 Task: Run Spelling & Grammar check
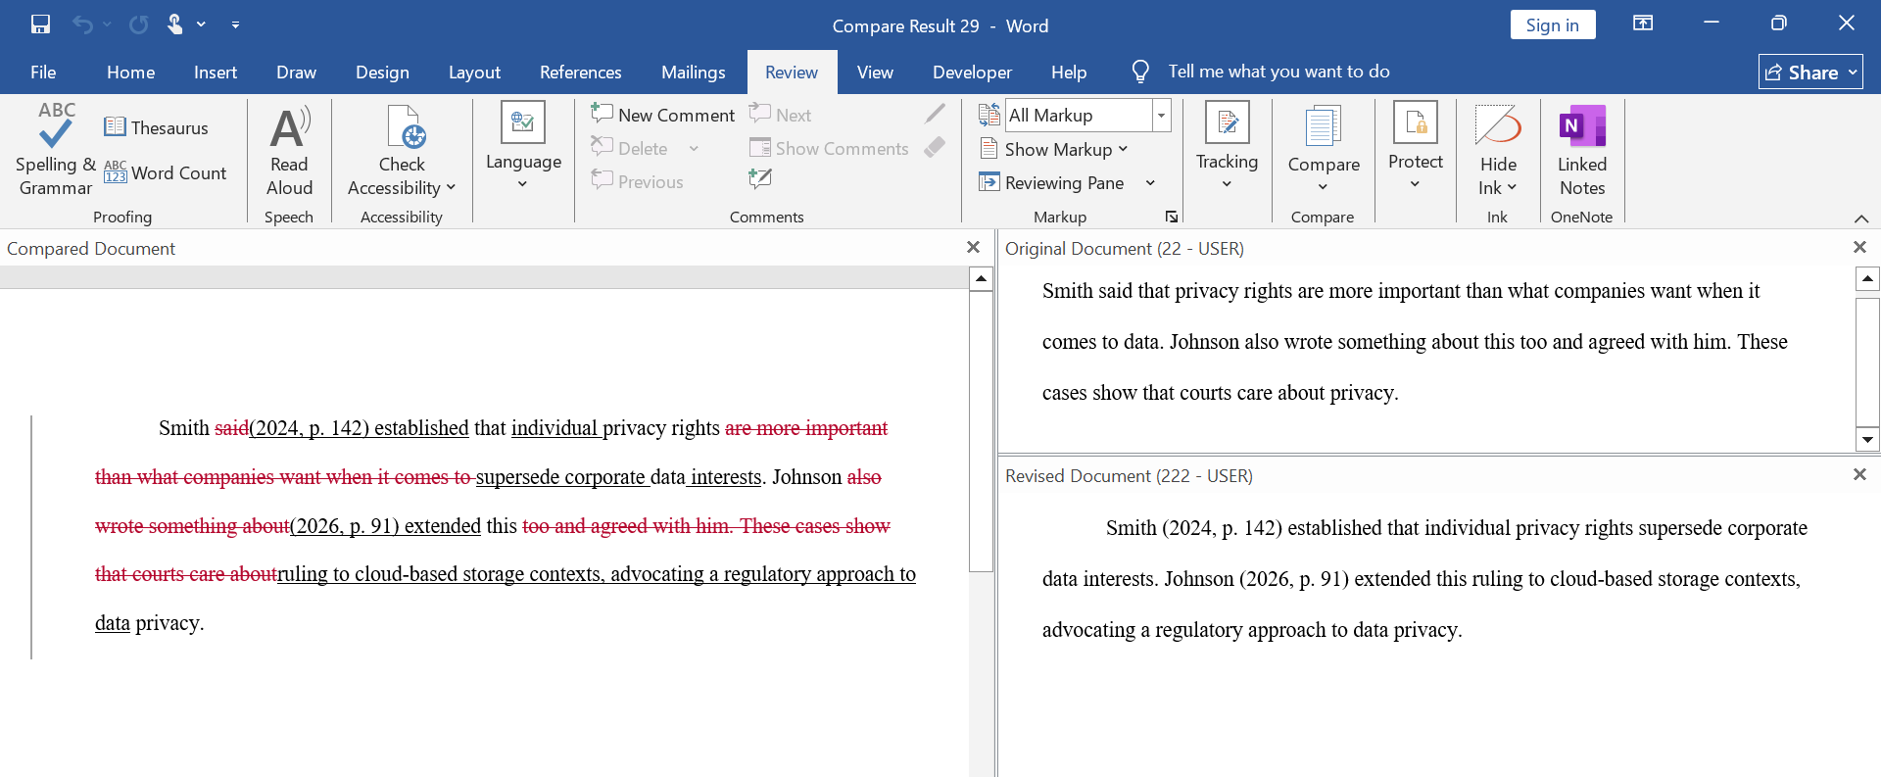pos(56,149)
